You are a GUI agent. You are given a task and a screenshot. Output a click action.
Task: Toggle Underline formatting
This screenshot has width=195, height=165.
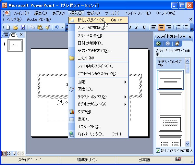tap(144, 27)
